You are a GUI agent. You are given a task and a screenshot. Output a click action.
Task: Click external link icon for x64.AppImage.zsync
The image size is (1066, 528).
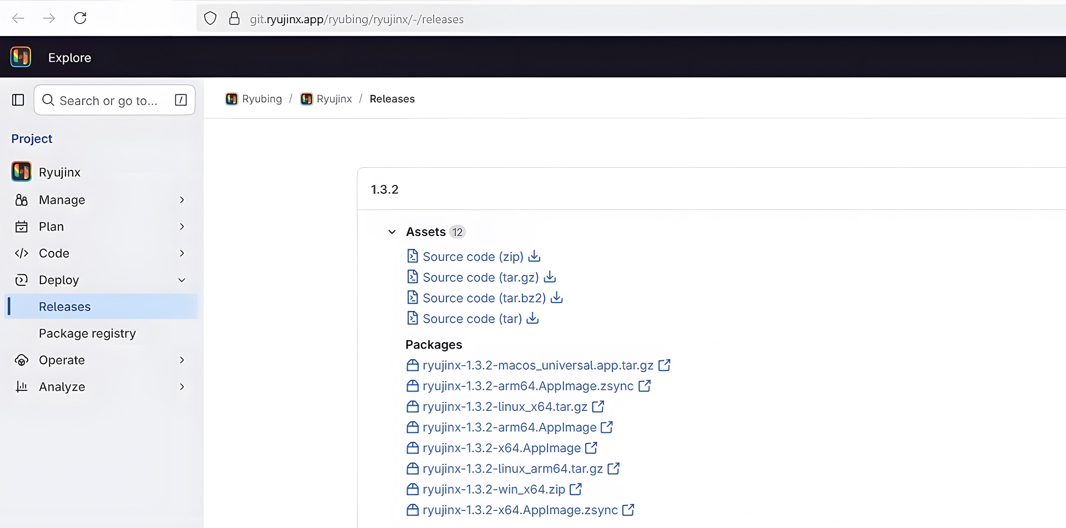click(x=628, y=510)
